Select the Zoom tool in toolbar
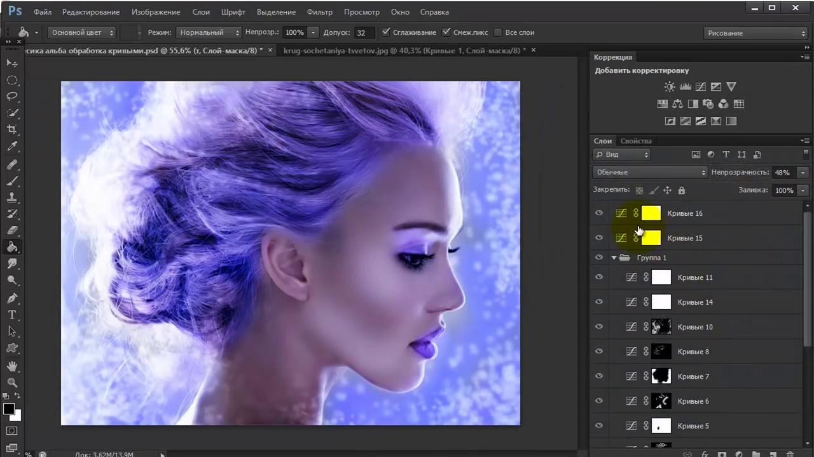 tap(12, 383)
